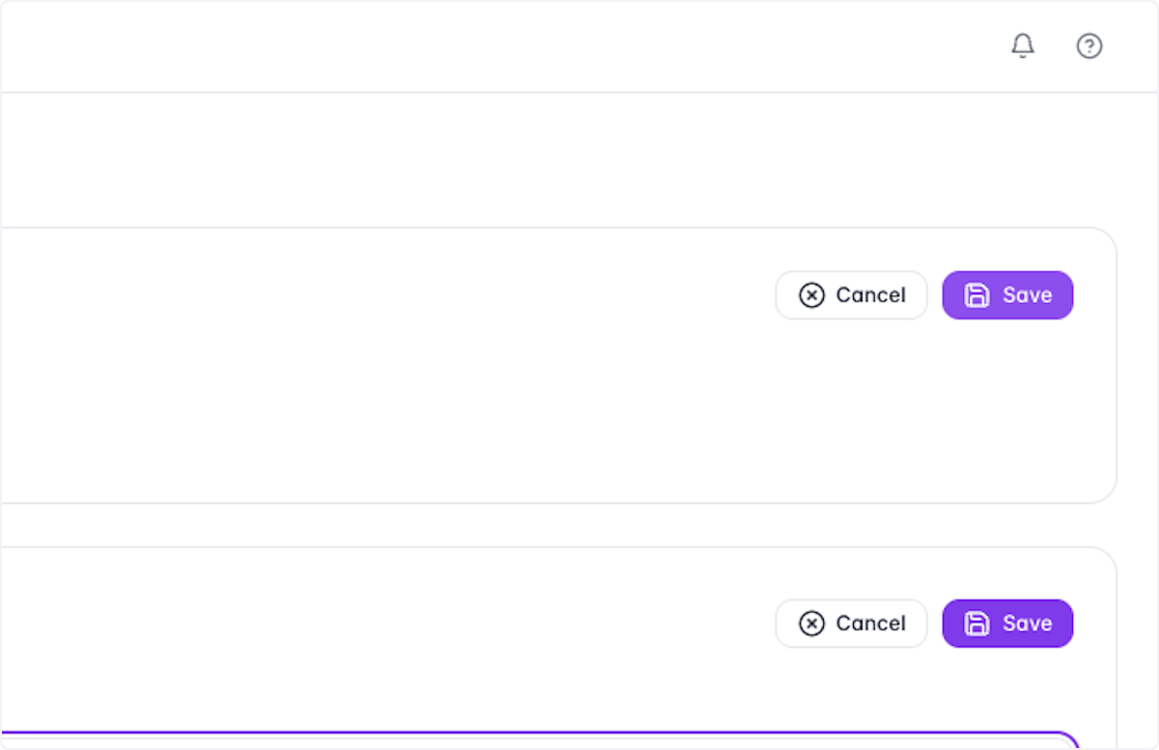Select the "Save" text label in the second card
1159x750 pixels.
pyautogui.click(x=1027, y=624)
